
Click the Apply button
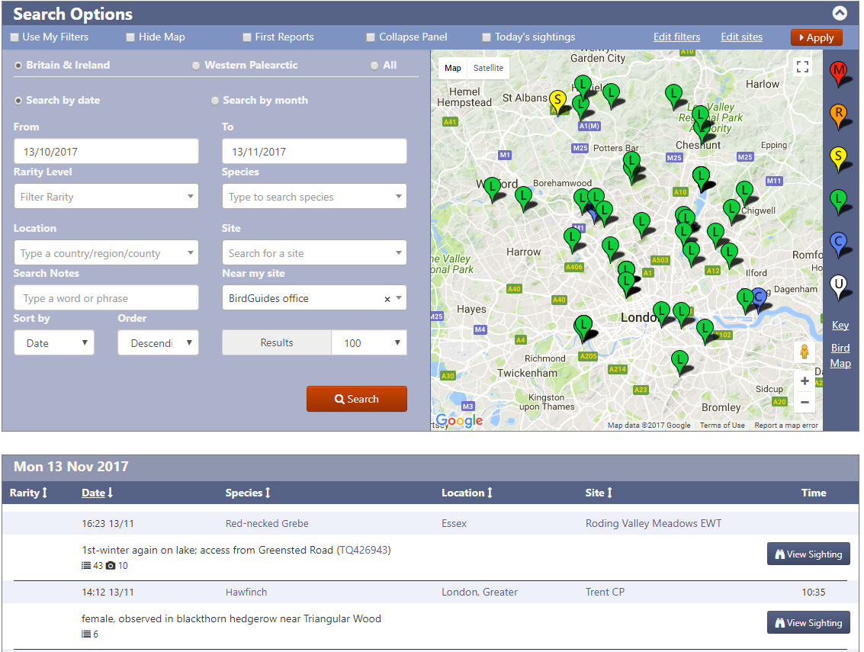(817, 37)
